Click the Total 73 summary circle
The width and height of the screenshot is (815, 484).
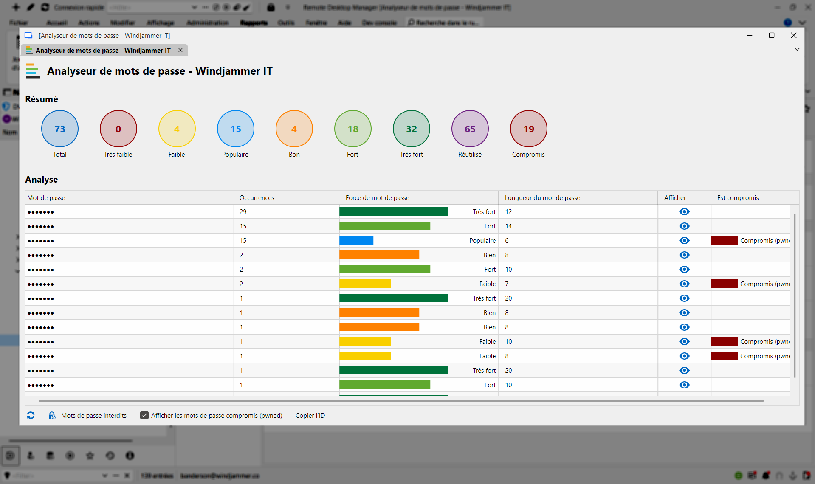click(60, 129)
